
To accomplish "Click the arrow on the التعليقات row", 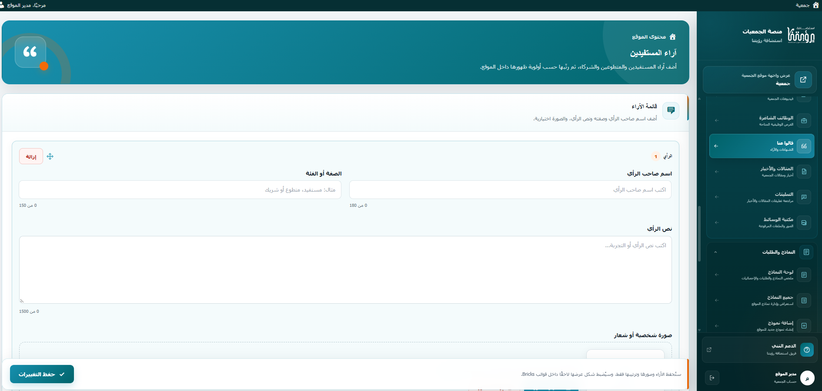I will (716, 197).
